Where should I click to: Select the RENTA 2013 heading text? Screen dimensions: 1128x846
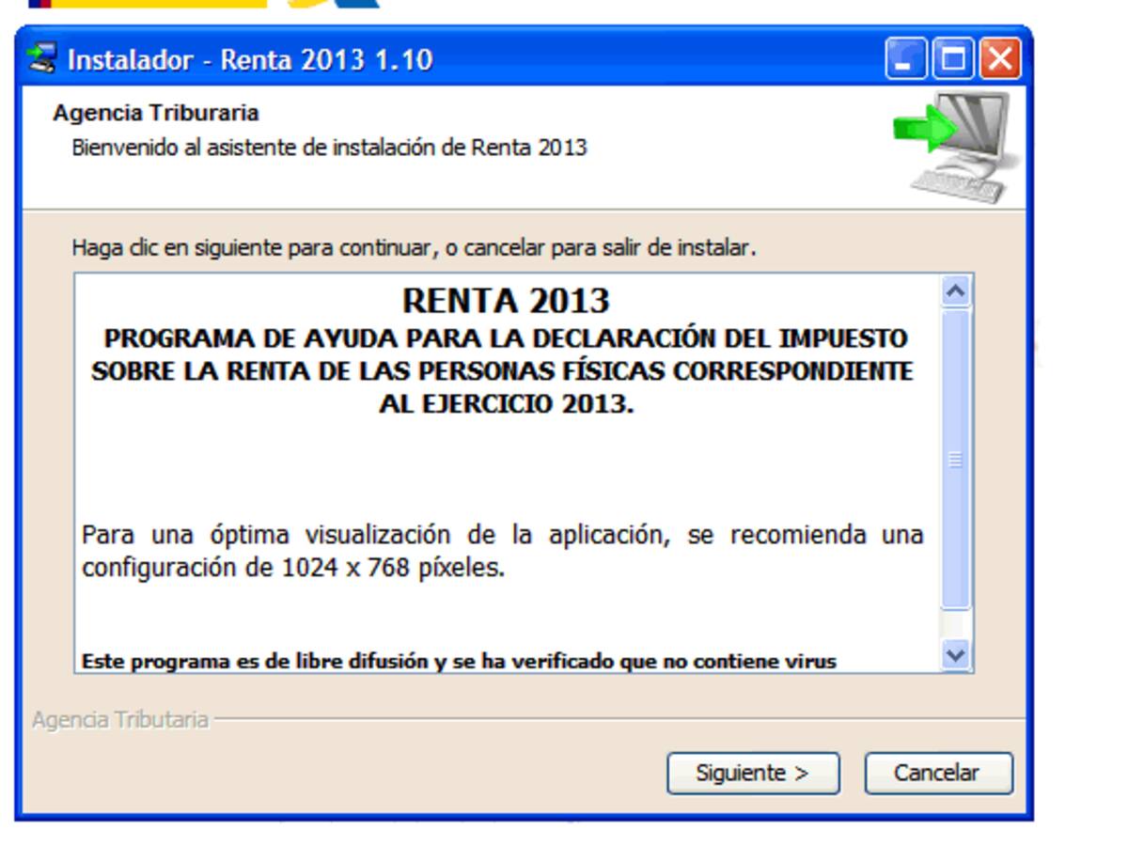(506, 301)
